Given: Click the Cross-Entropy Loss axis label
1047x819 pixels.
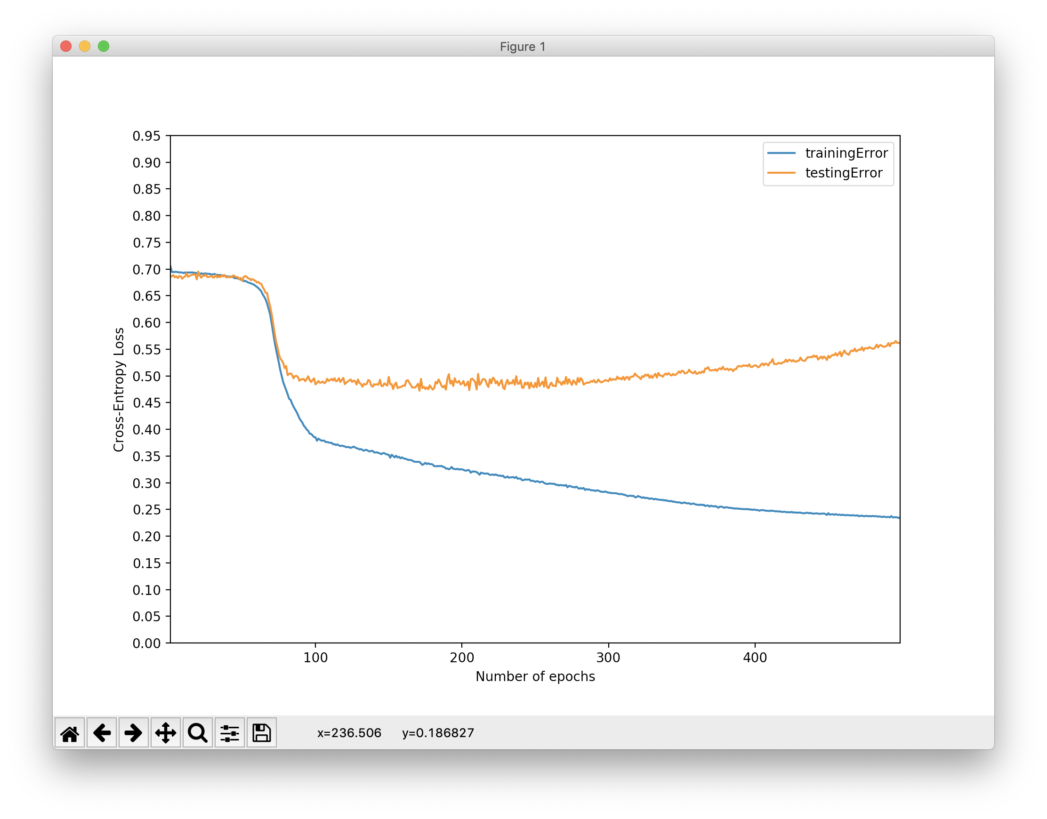Looking at the screenshot, I should tap(119, 389).
